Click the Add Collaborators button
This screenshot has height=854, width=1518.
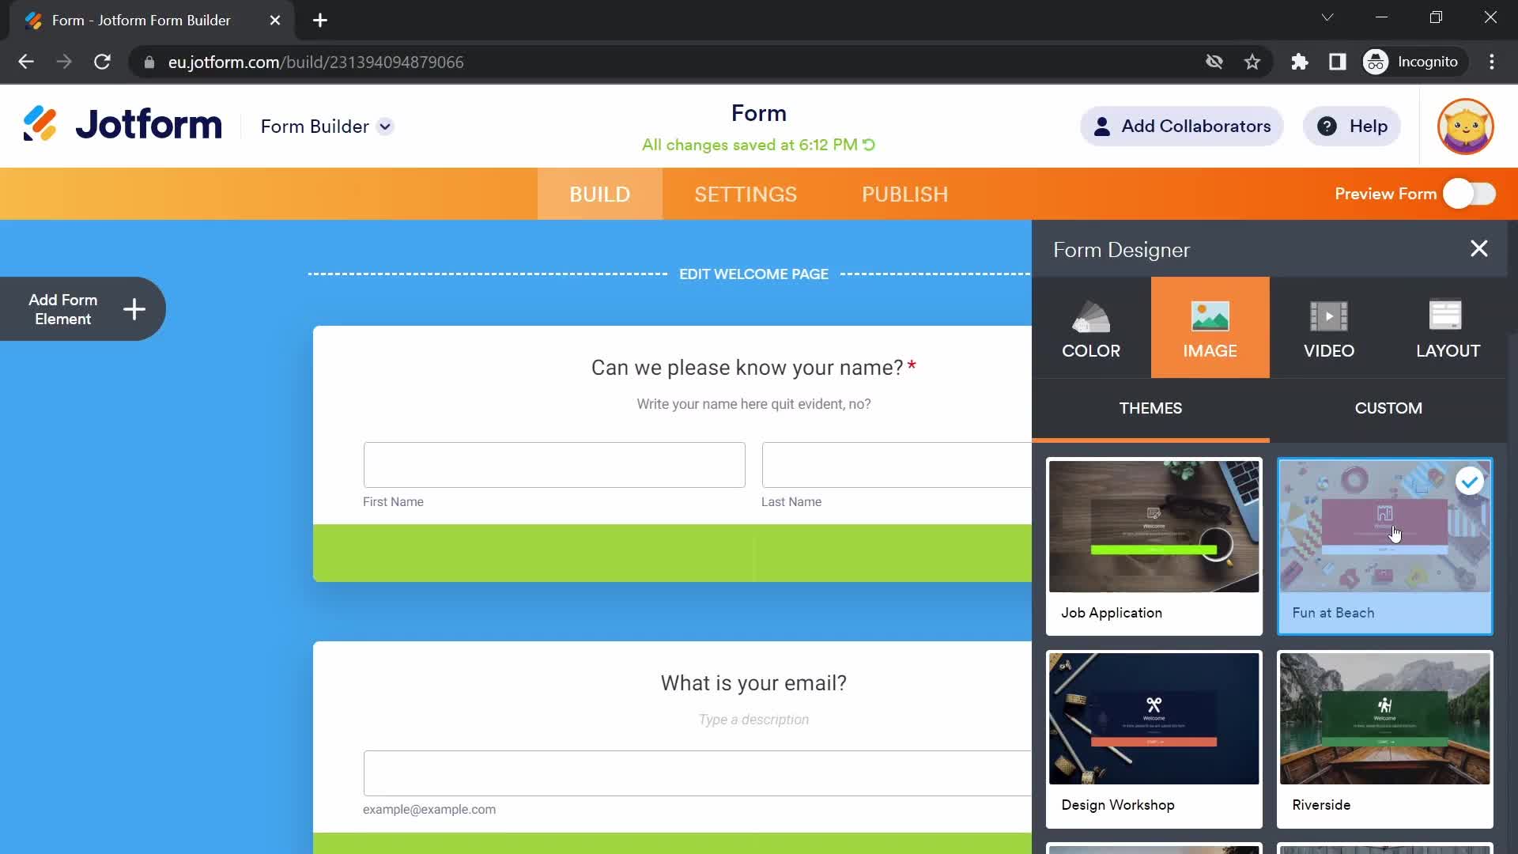pos(1180,127)
